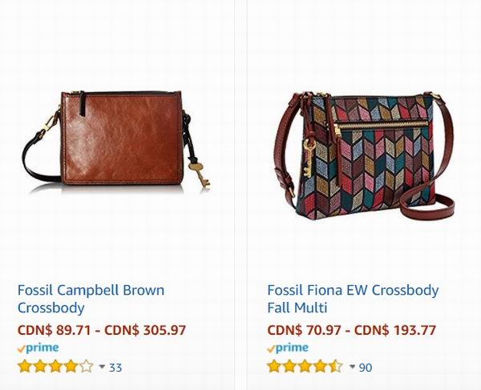Image resolution: width=481 pixels, height=390 pixels.
Task: Click the star rating for the Campbell Brown Crossbody
Action: [55, 368]
